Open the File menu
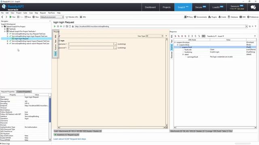Screen dimensions: 259x145 click(2, 13)
